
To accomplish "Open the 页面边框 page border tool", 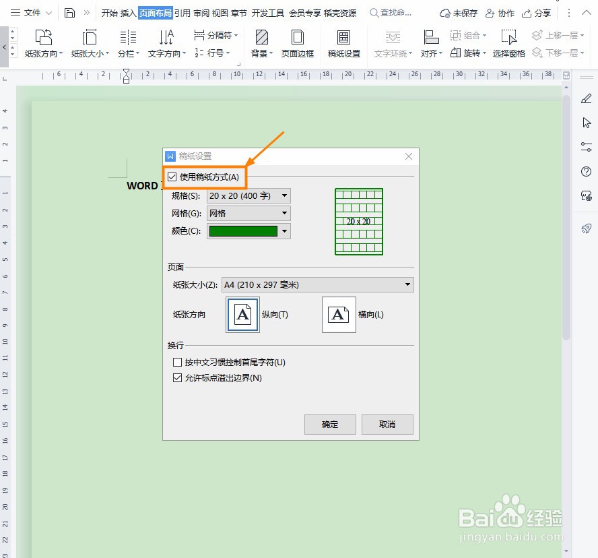I will [298, 44].
